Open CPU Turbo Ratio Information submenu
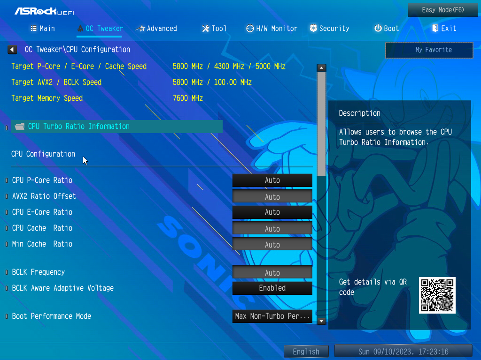 117,127
